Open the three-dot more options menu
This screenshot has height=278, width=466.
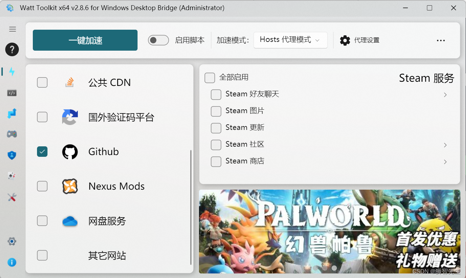point(441,41)
